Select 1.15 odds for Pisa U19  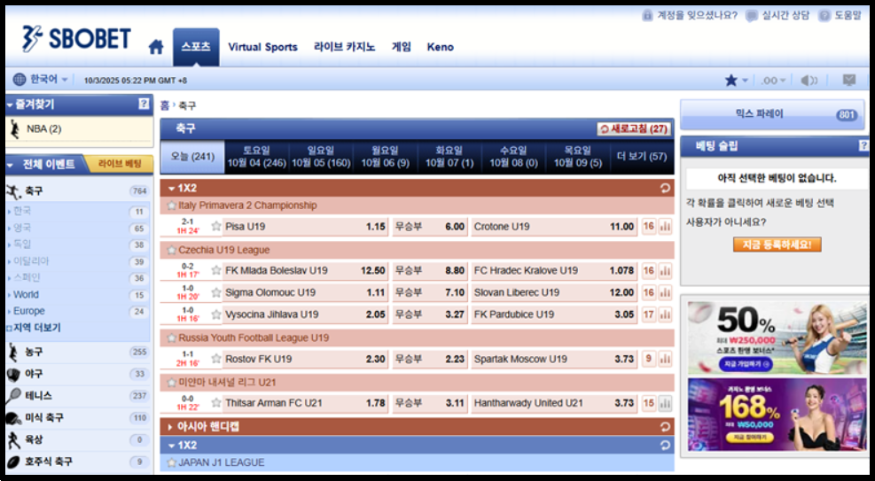(x=375, y=227)
